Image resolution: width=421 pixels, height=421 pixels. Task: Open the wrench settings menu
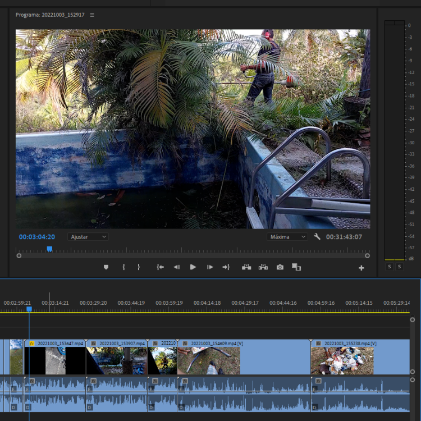(x=317, y=237)
